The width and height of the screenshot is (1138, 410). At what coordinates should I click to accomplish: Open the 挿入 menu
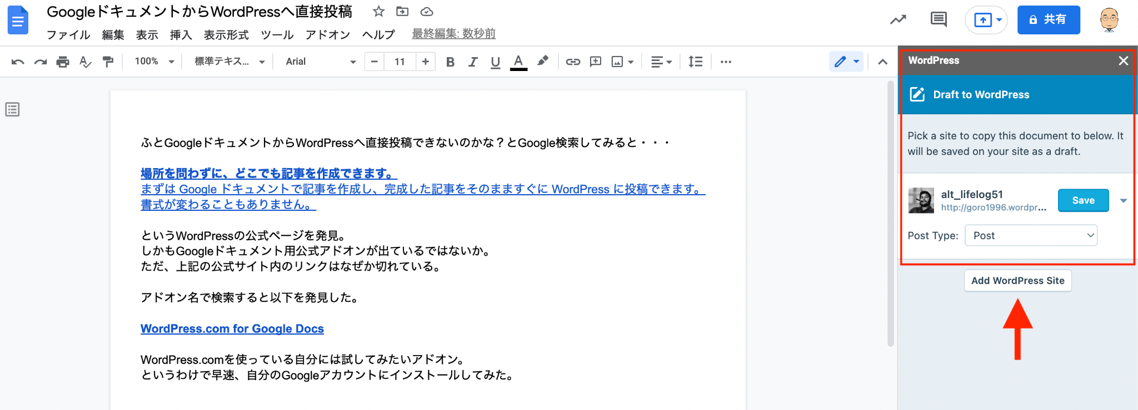tap(181, 34)
